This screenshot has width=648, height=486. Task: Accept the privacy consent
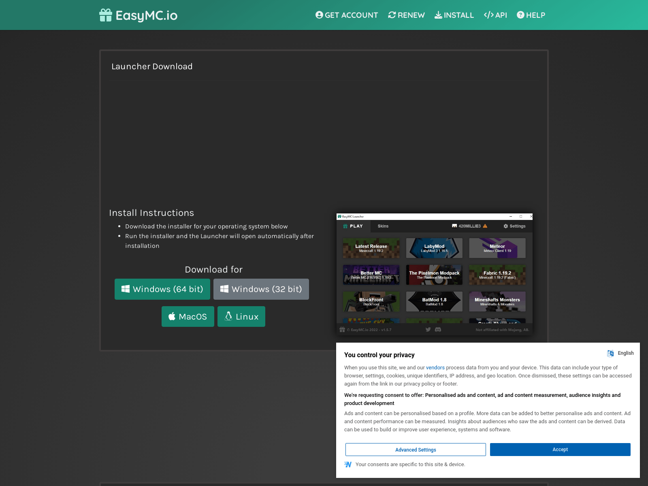560,450
